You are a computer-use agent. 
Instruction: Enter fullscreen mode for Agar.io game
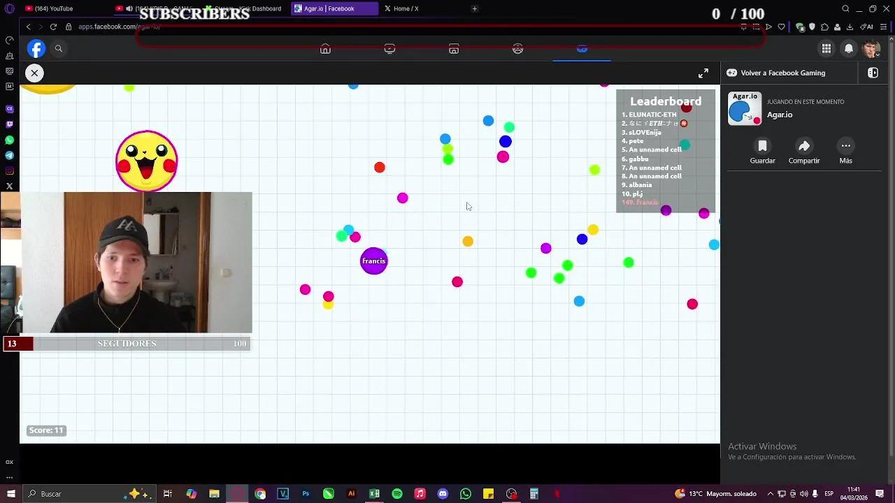tap(703, 73)
